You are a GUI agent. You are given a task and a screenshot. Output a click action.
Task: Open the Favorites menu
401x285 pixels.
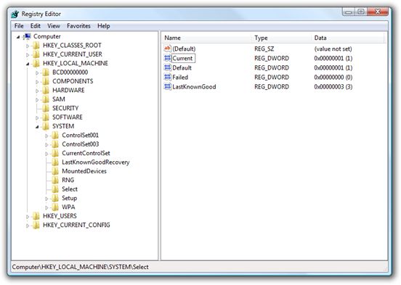pos(78,26)
